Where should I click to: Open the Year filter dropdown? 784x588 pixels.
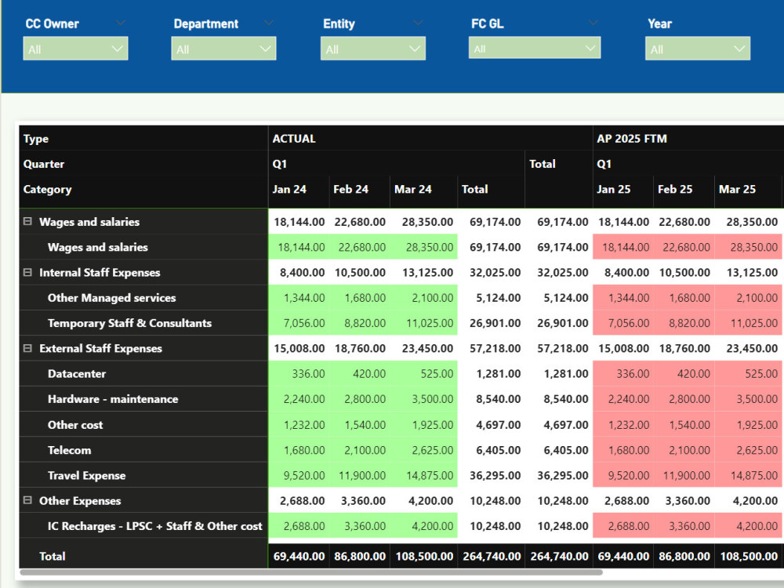(698, 49)
